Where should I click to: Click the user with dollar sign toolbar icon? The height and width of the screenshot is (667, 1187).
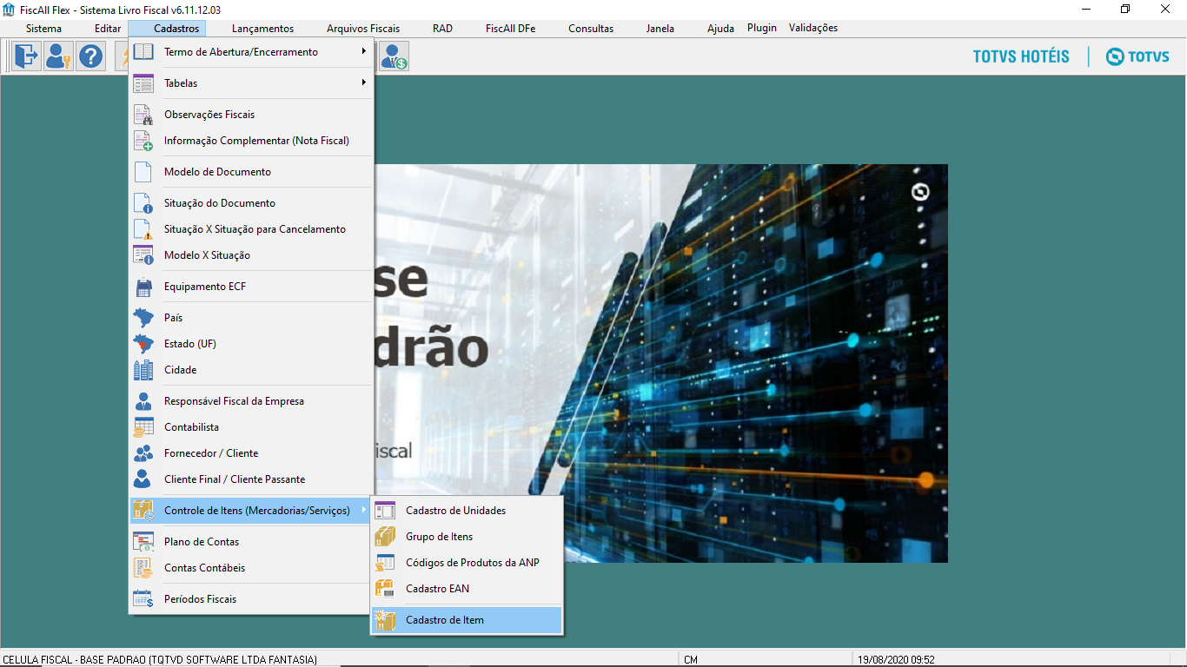[395, 56]
